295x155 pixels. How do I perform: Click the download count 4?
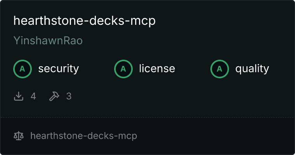click(x=33, y=96)
